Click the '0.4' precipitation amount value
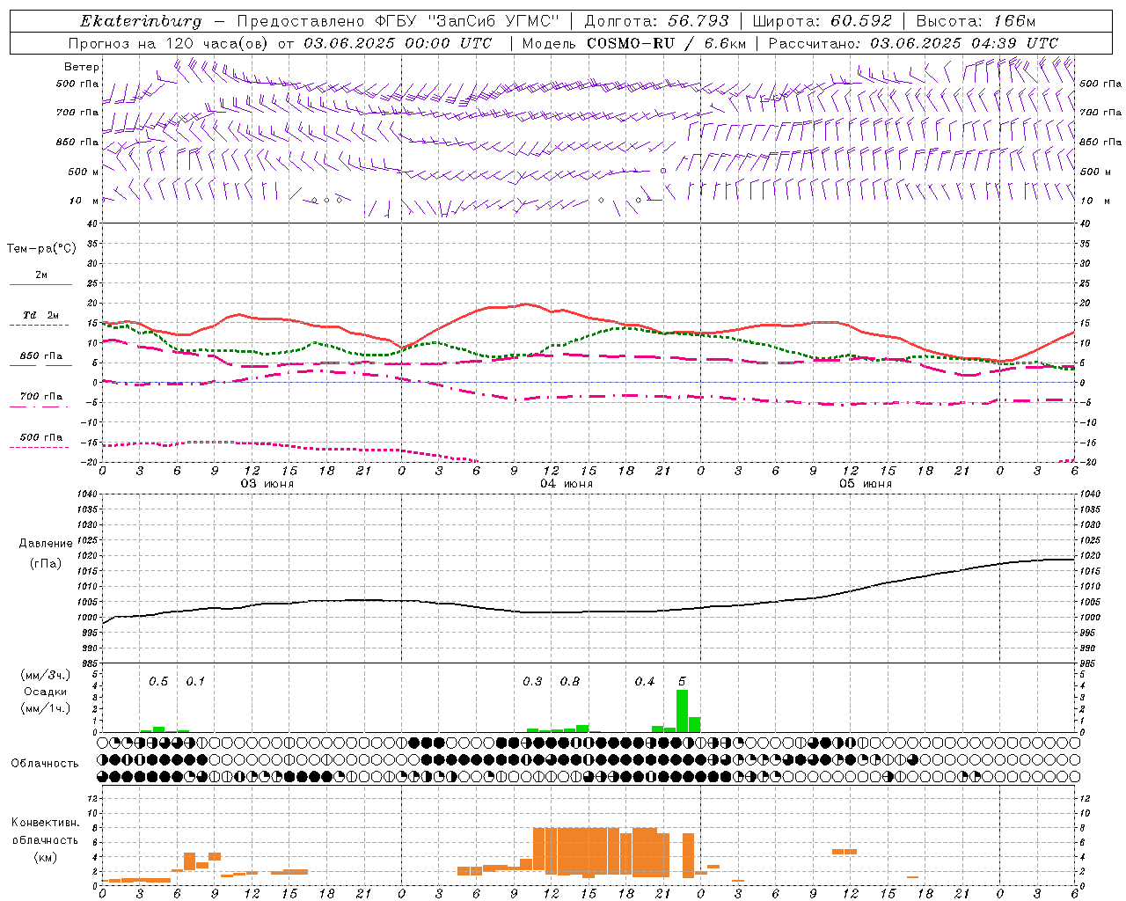Viewport: 1126px width, 901px height. pos(645,682)
